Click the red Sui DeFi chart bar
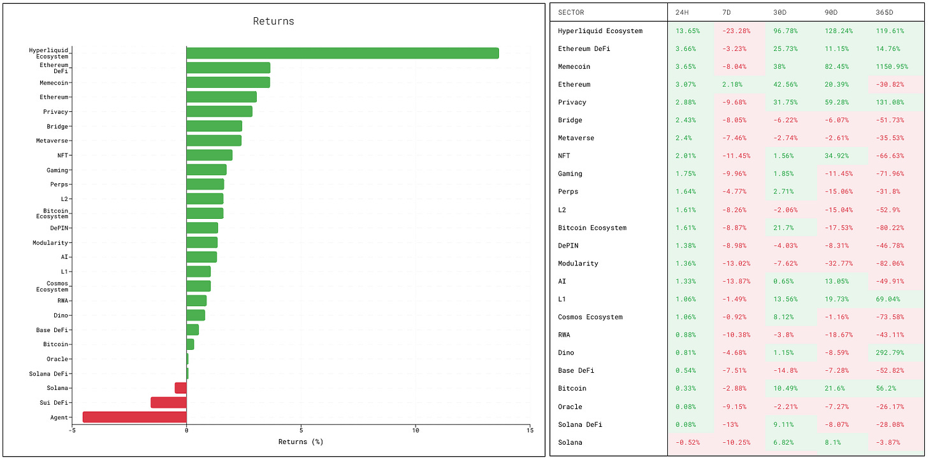The width and height of the screenshot is (928, 460). [x=169, y=402]
